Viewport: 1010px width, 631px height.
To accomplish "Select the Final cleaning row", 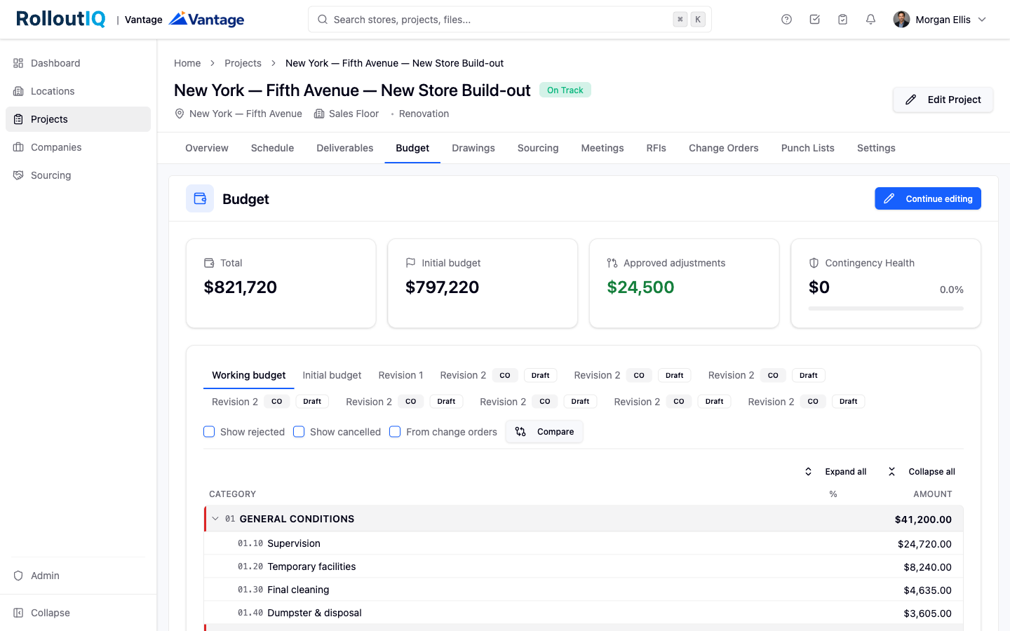I will [584, 590].
